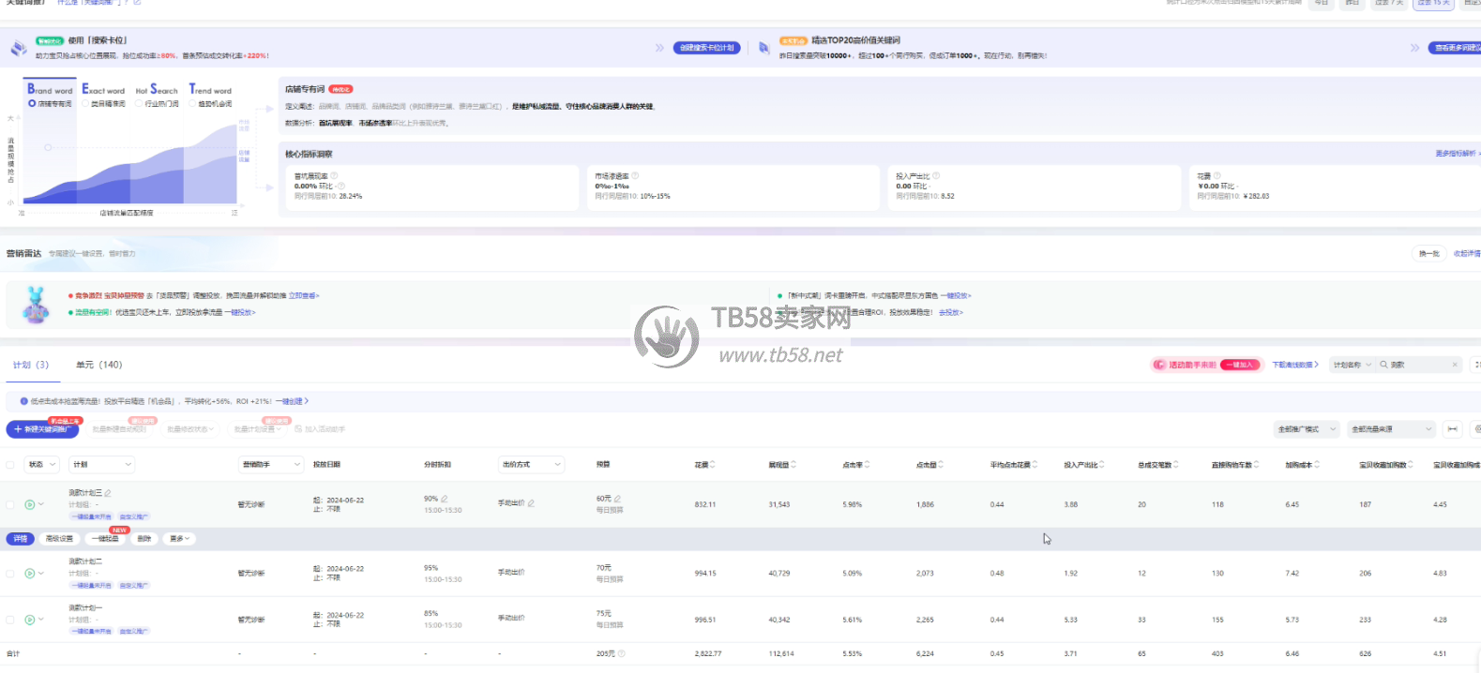Switch to the 单元 (140) tab
Viewport: 1481px width, 673px height.
coord(98,365)
